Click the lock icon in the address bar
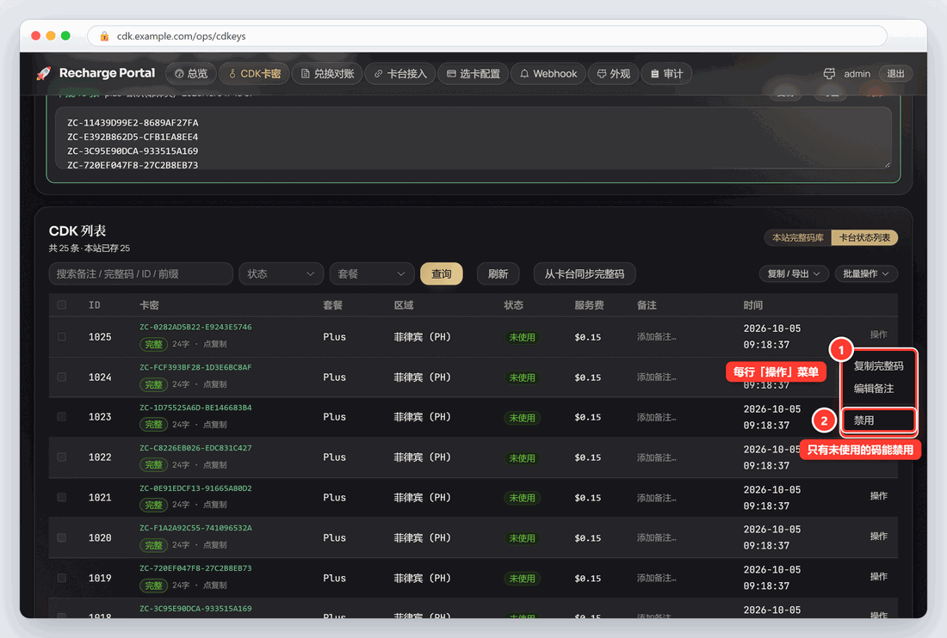The image size is (947, 638). coord(104,36)
